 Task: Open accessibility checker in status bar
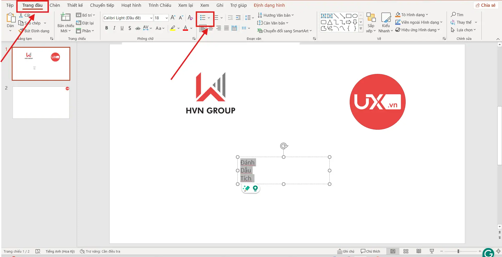click(100, 251)
